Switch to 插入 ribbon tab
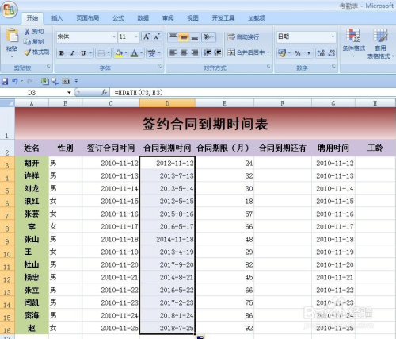This screenshot has height=339, width=396. [x=57, y=18]
